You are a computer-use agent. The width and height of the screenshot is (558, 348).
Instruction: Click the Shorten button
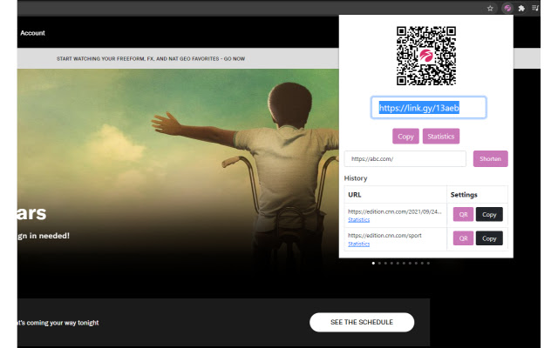click(x=490, y=158)
